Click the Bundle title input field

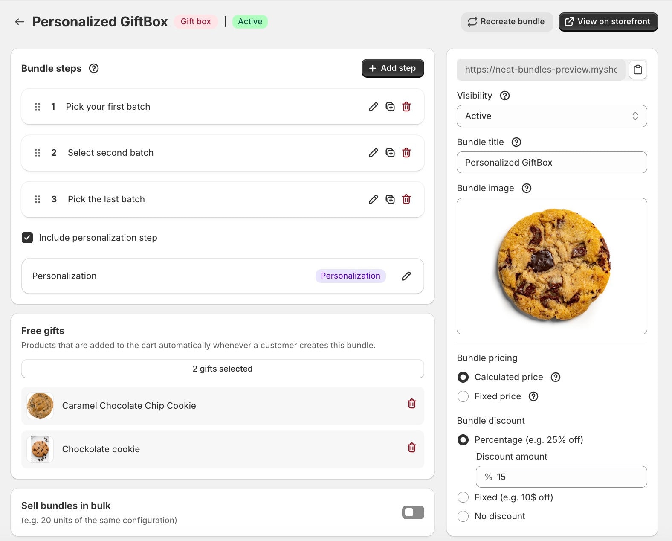(552, 163)
